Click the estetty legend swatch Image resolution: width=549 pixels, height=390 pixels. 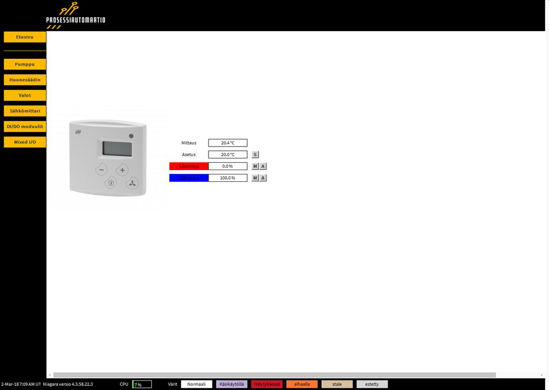click(x=372, y=384)
